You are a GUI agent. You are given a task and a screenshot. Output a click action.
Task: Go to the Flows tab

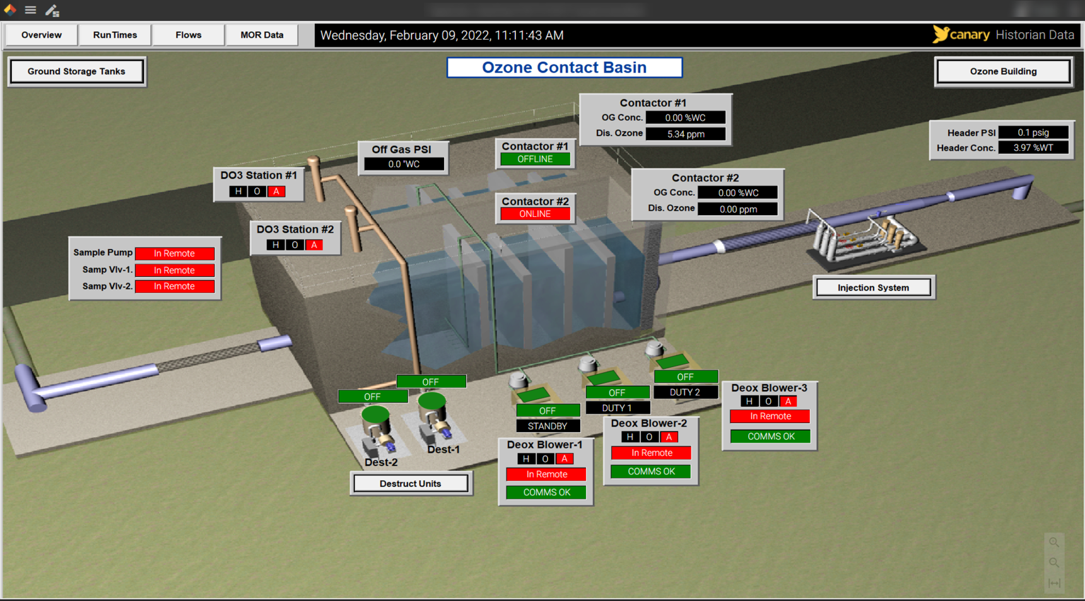[x=188, y=35]
